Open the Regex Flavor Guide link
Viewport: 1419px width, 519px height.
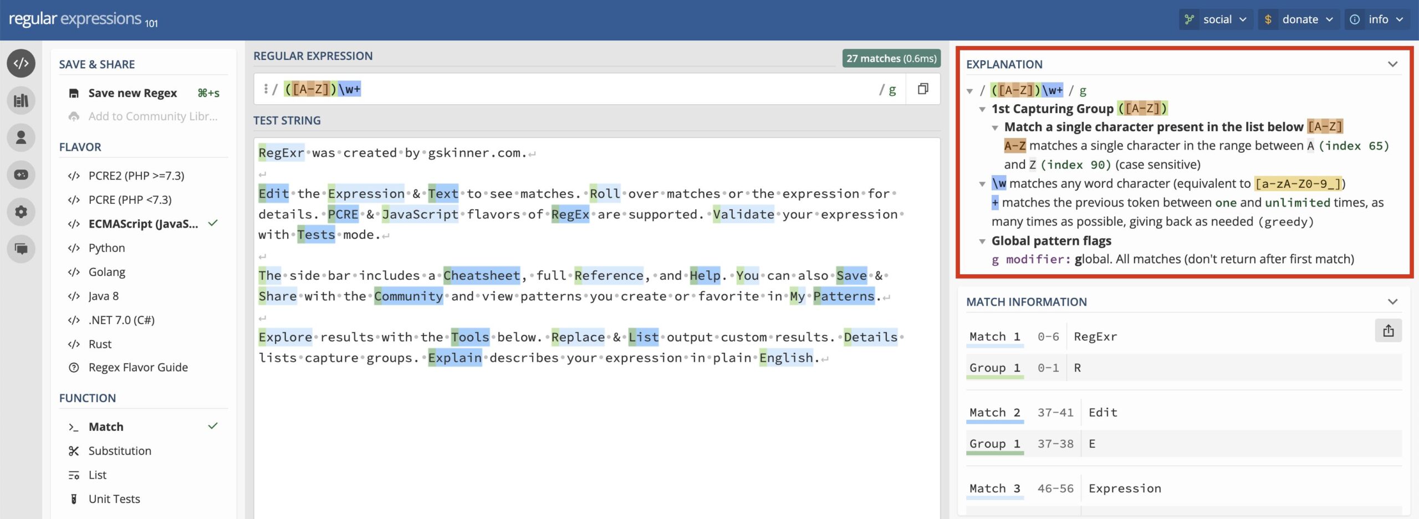coord(138,367)
